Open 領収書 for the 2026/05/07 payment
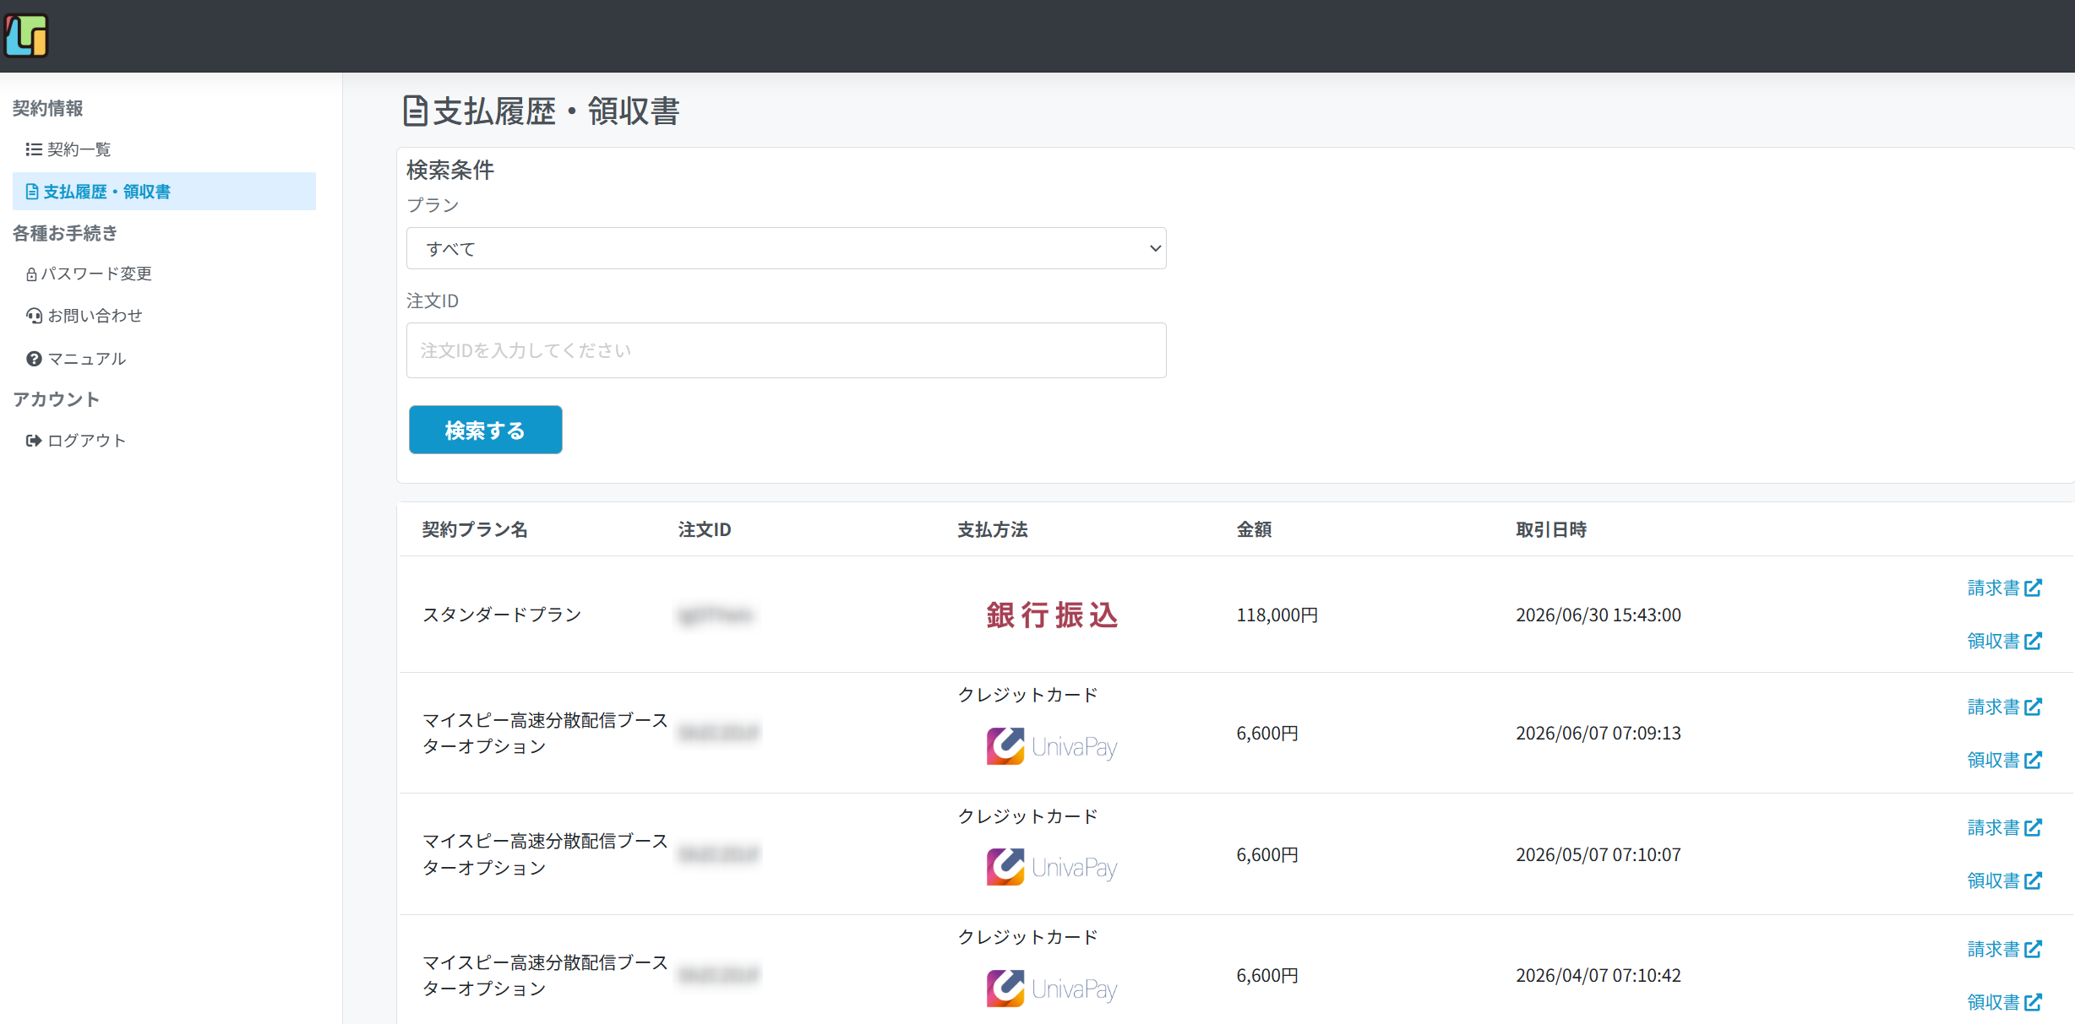 click(2004, 880)
